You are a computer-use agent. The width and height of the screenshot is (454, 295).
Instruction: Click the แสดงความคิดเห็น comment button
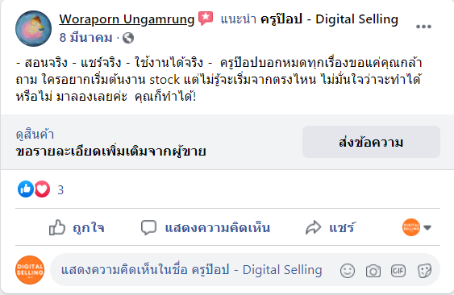(206, 227)
